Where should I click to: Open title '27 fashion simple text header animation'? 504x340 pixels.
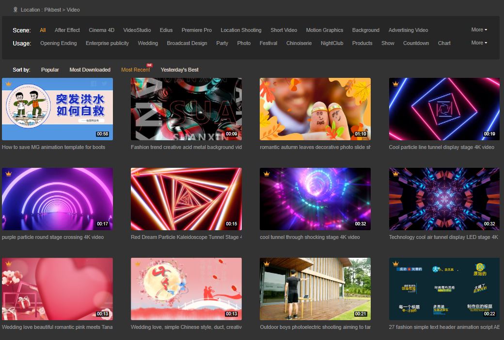tap(444, 327)
